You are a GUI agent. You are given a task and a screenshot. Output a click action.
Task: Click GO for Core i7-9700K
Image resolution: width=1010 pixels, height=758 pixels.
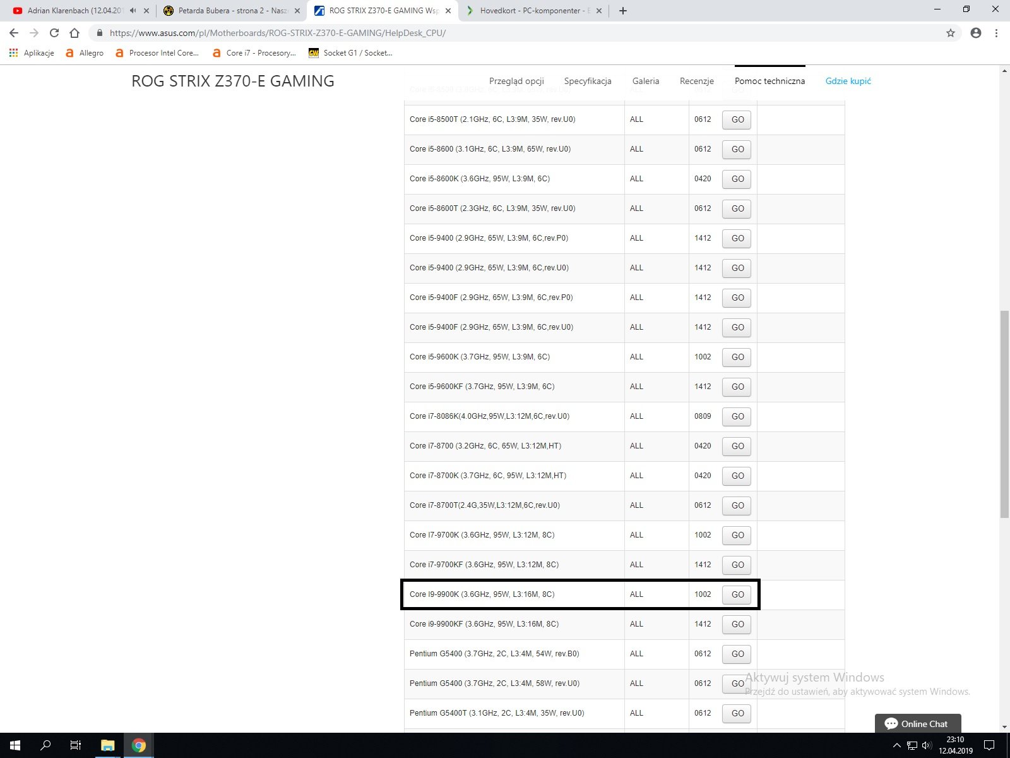tap(737, 535)
